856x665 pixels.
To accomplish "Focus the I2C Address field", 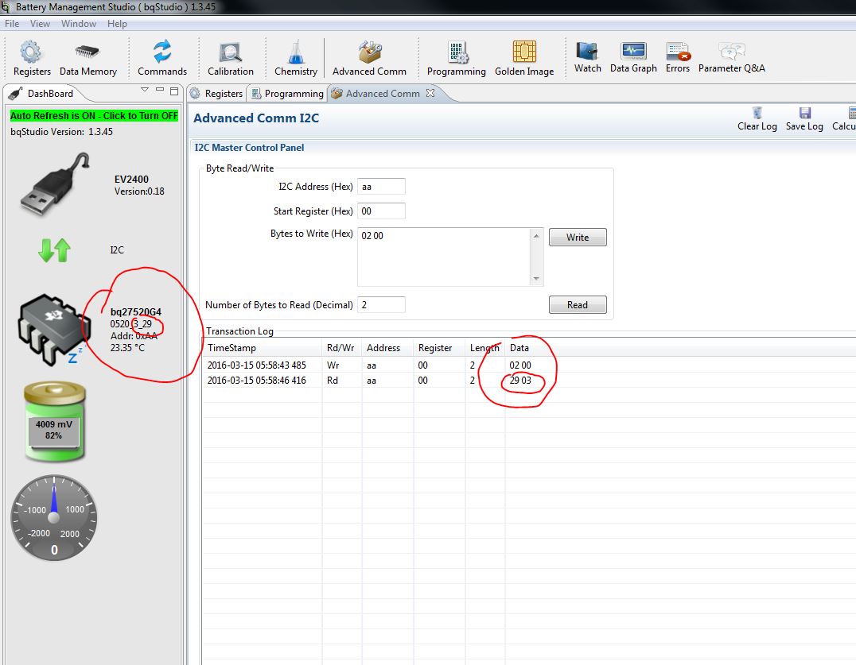I will click(x=381, y=187).
